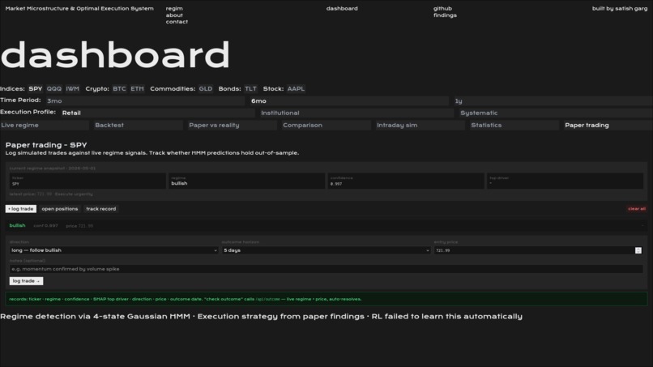The image size is (653, 367).
Task: Open the about page link
Action: (174, 15)
